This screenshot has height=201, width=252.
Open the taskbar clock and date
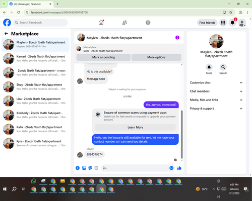click(x=234, y=189)
